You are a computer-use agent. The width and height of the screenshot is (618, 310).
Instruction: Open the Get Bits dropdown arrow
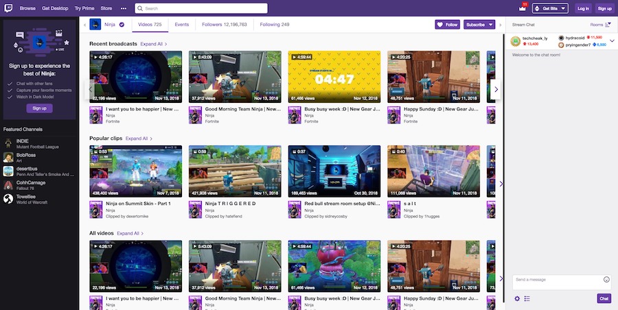(x=563, y=8)
